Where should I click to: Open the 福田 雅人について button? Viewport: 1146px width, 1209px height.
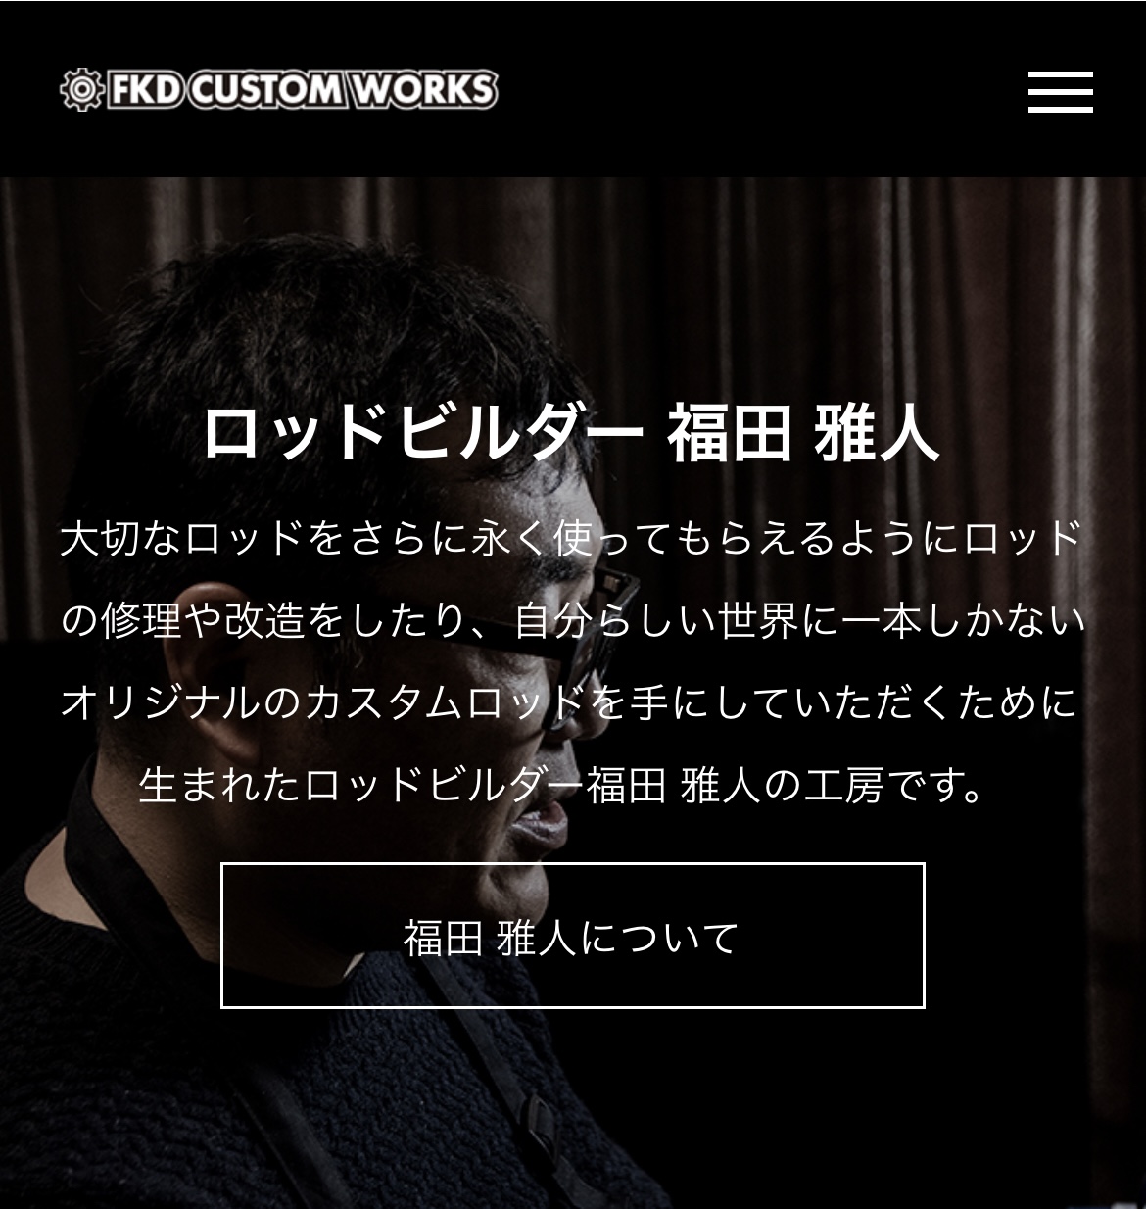[572, 937]
